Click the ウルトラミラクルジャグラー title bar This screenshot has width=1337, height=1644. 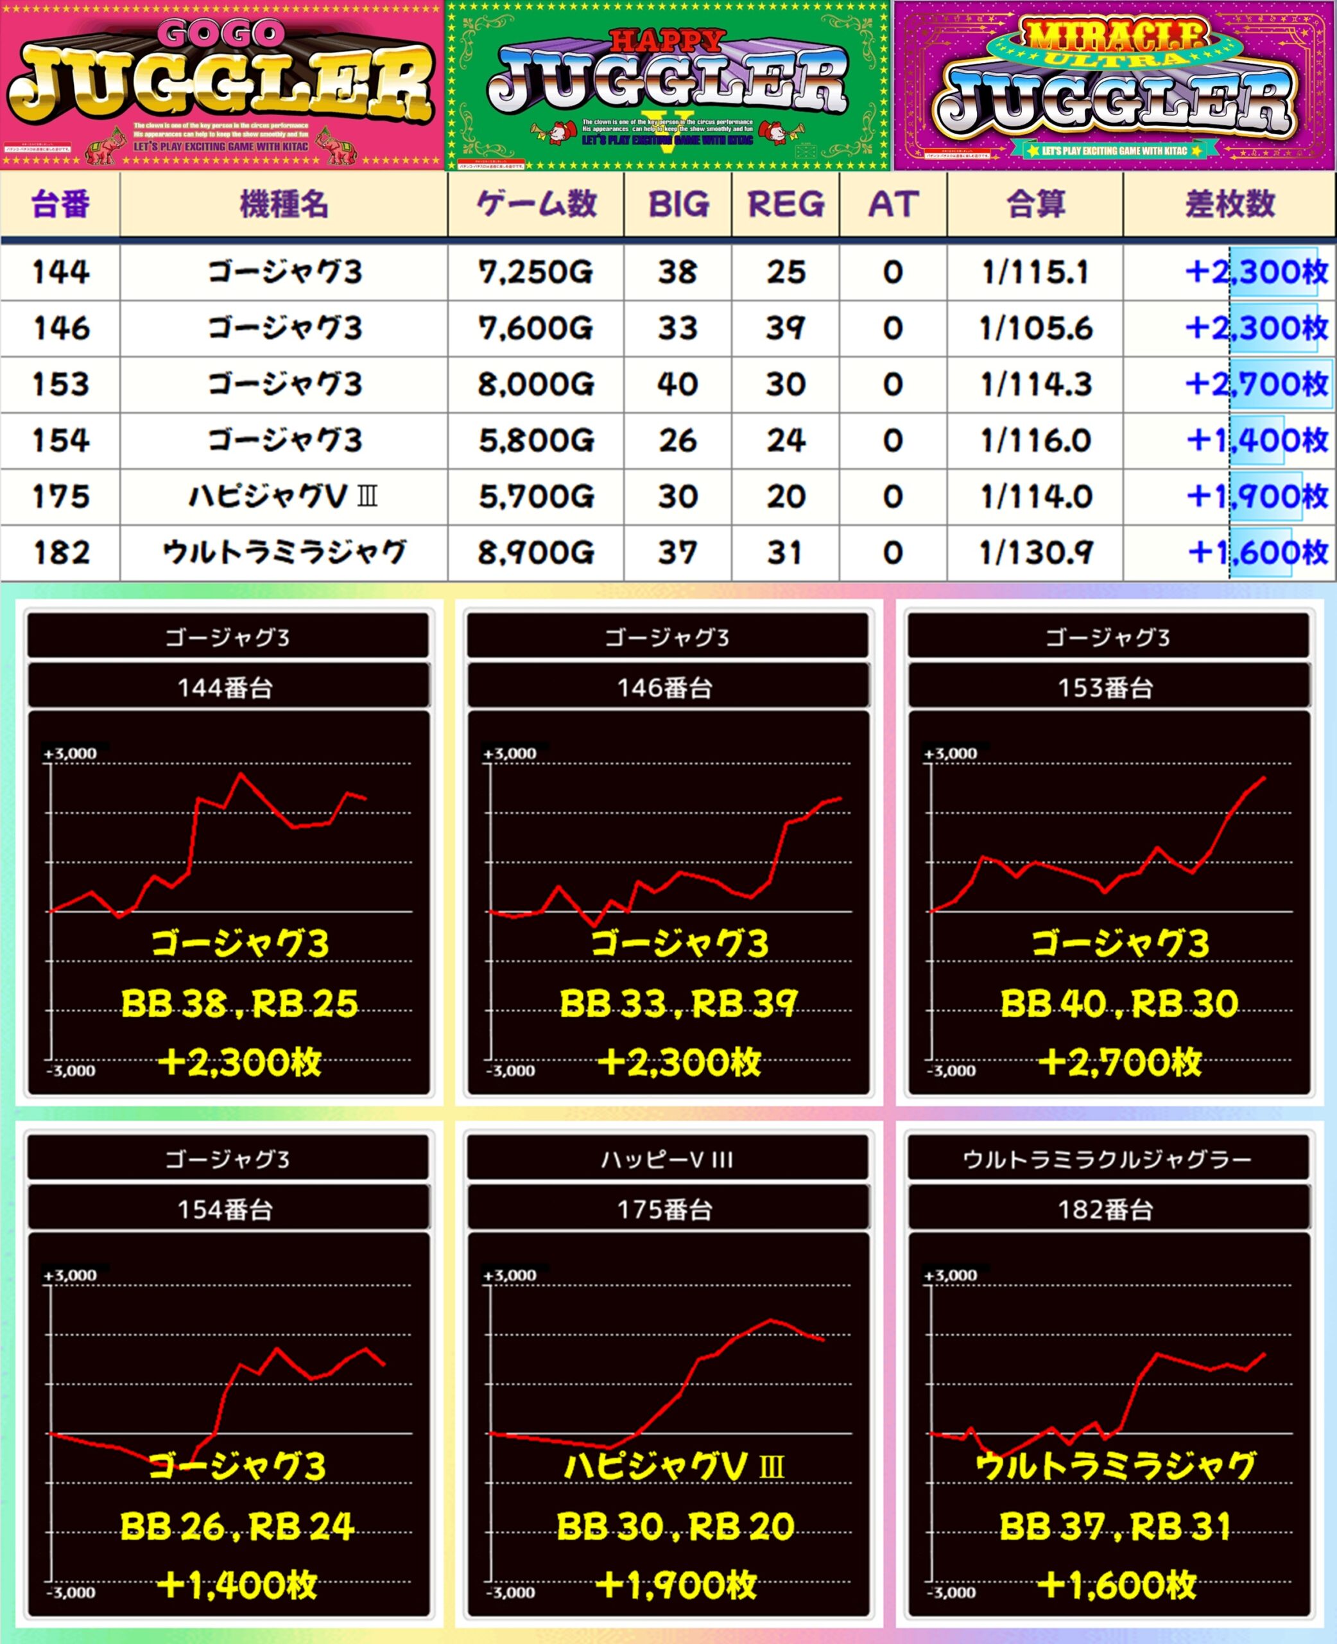[1107, 1159]
